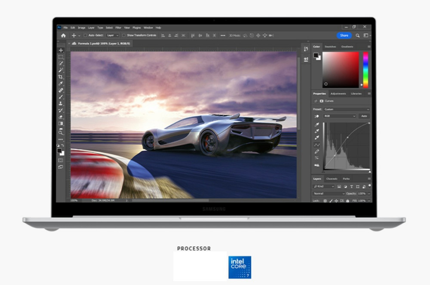
Task: Select the Lasso tool
Action: coord(60,62)
